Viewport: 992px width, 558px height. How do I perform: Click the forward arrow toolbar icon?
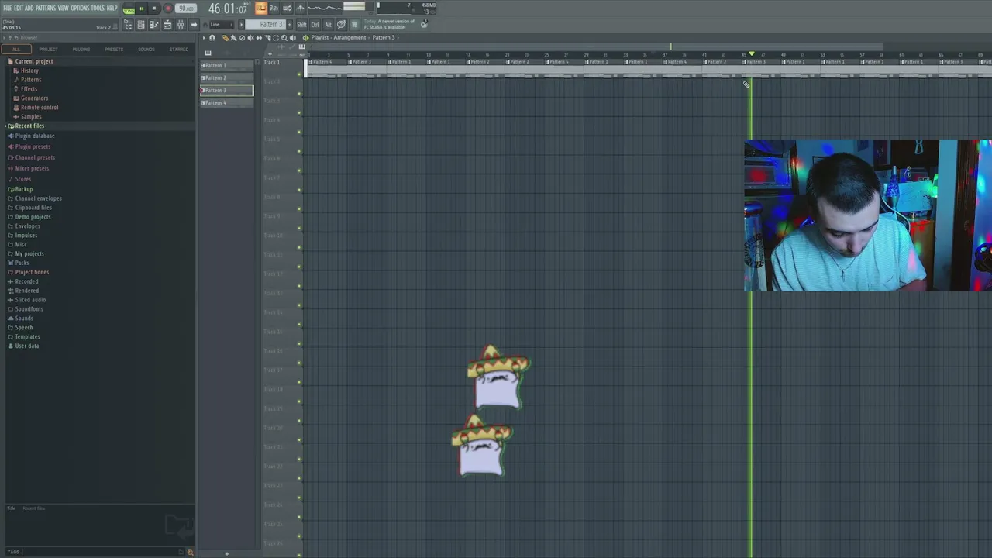[x=194, y=25]
